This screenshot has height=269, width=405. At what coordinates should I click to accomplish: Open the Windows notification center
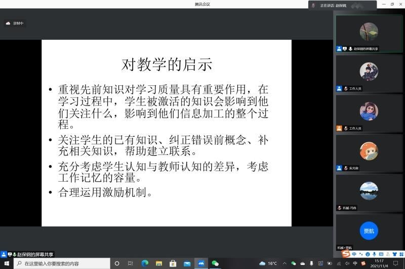click(396, 263)
